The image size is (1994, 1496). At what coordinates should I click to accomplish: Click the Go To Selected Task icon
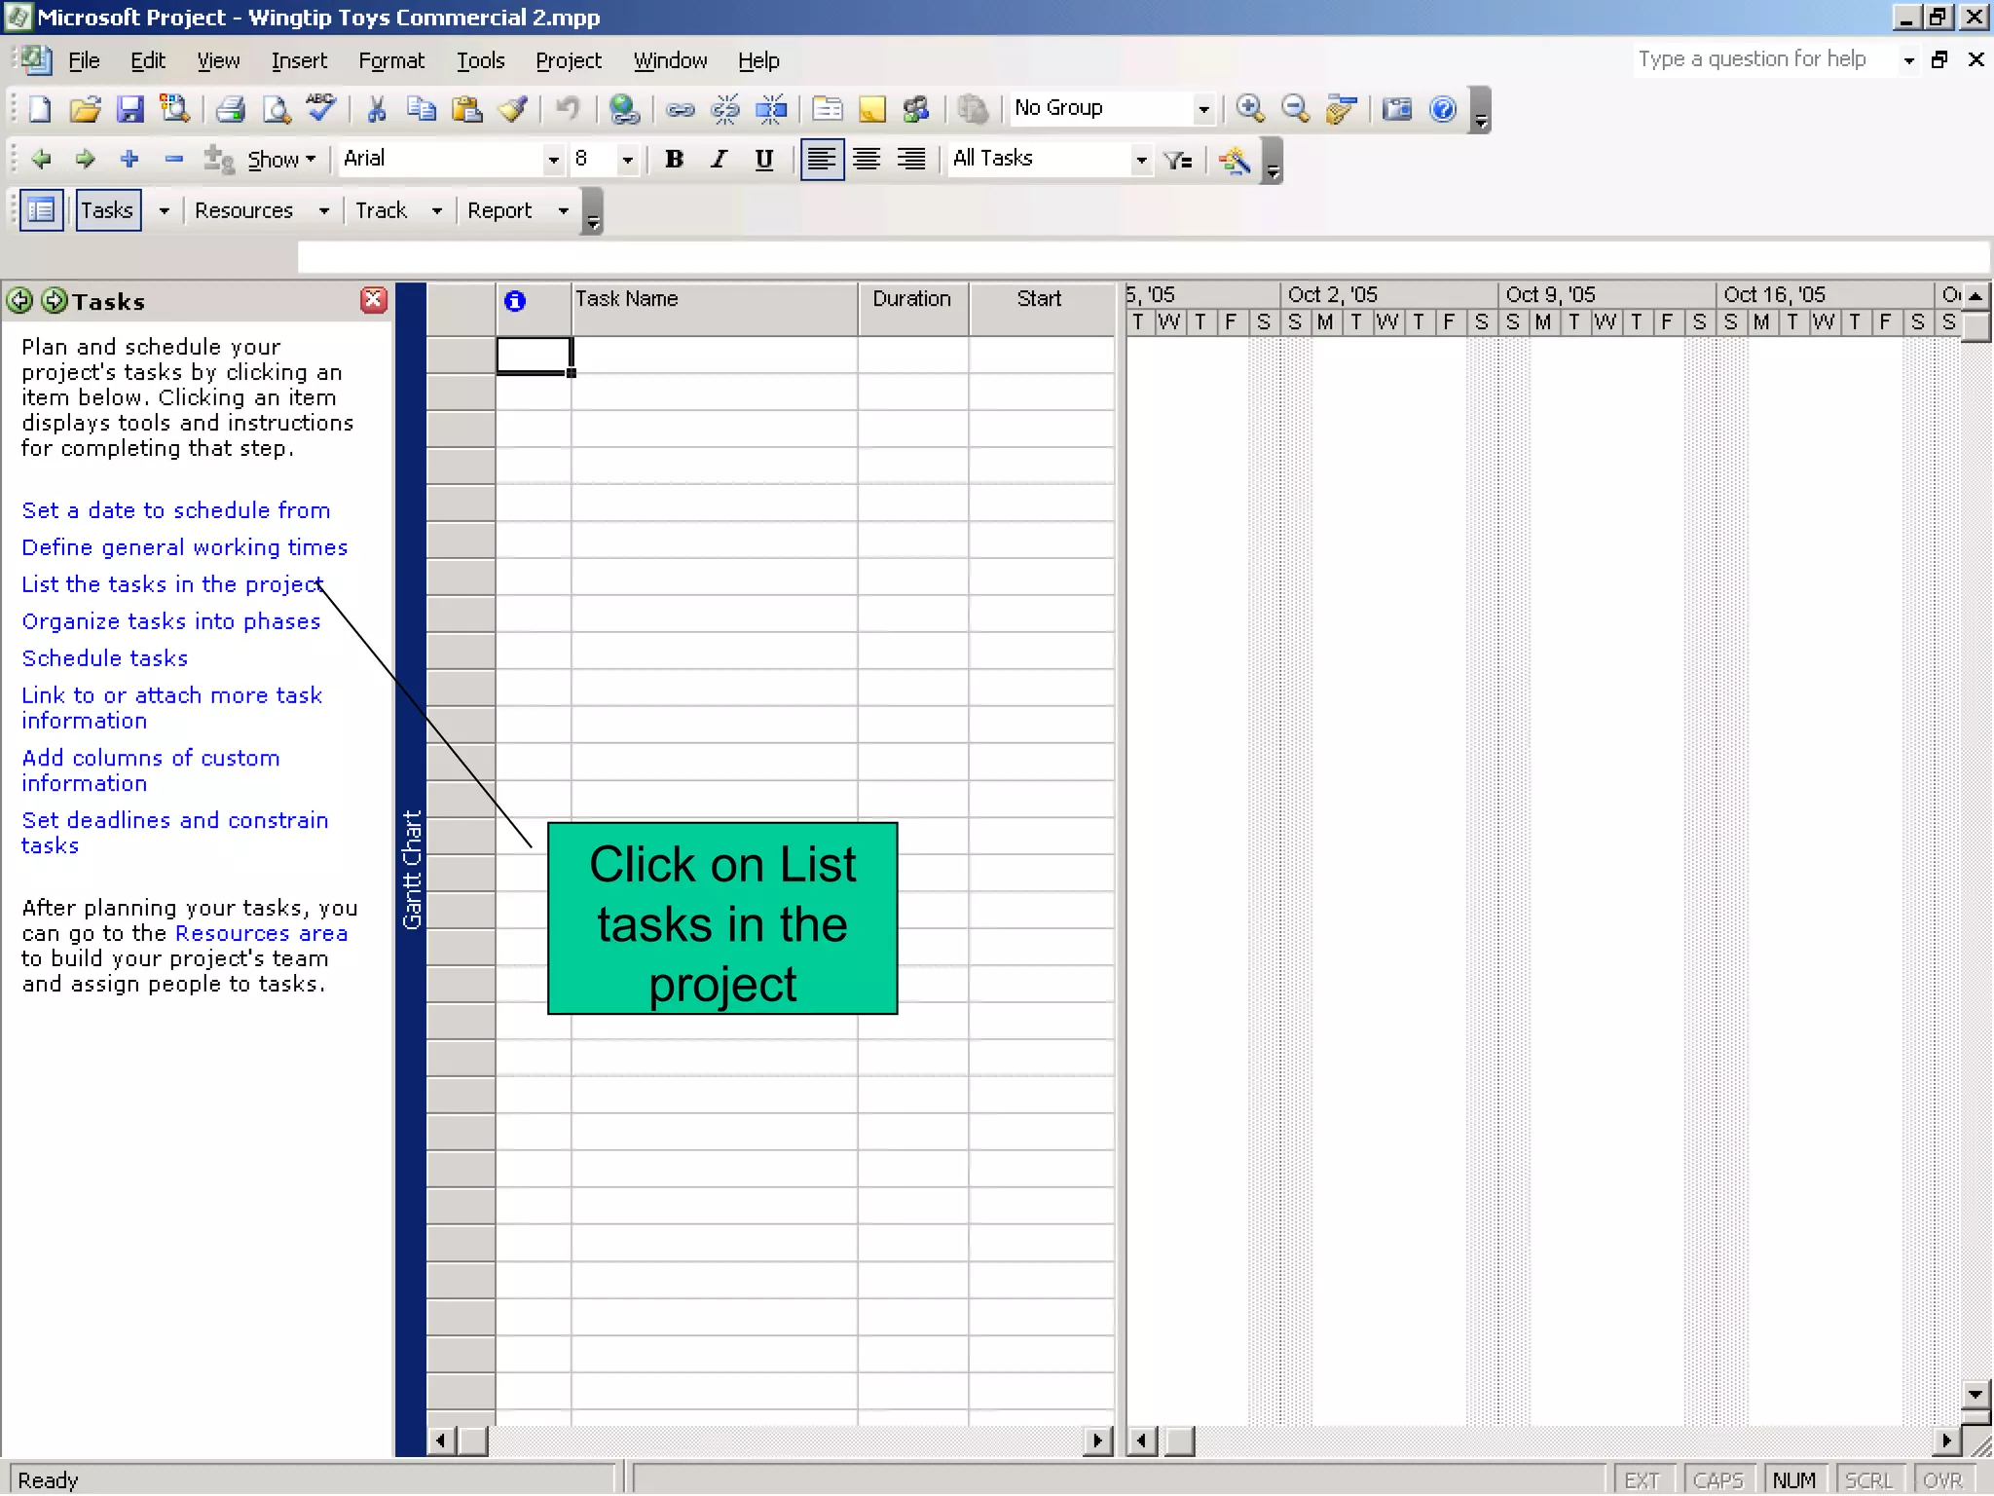point(1342,109)
